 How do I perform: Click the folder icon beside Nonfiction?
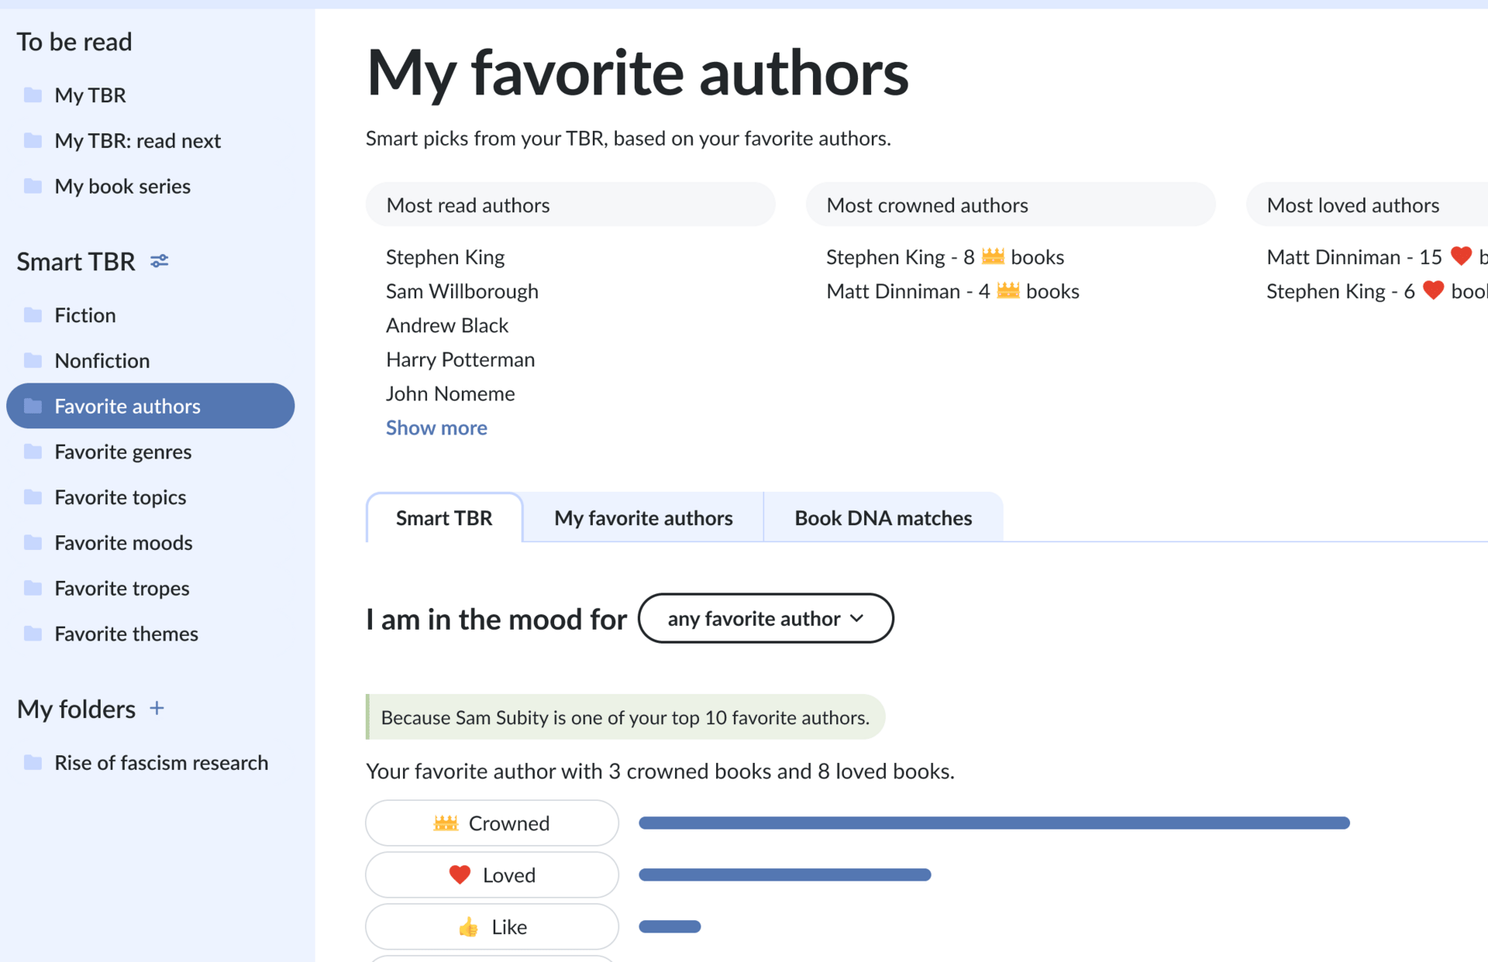(33, 360)
